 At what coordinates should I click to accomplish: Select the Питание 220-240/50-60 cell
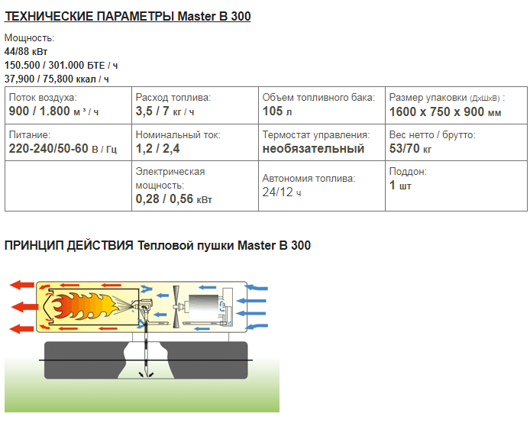(67, 143)
